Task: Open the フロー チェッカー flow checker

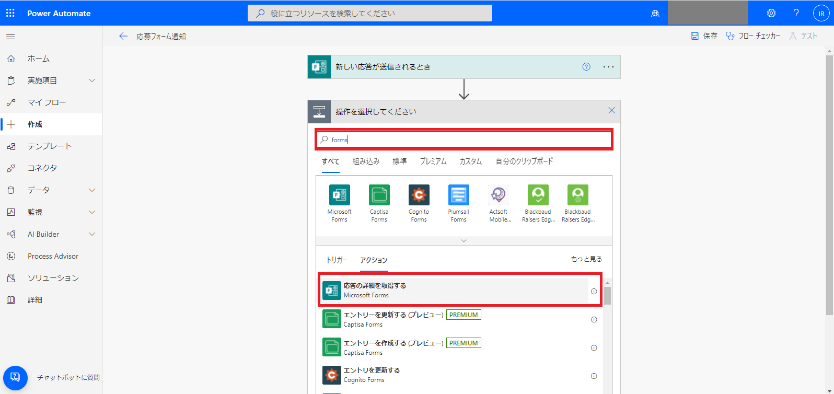Action: [x=753, y=36]
